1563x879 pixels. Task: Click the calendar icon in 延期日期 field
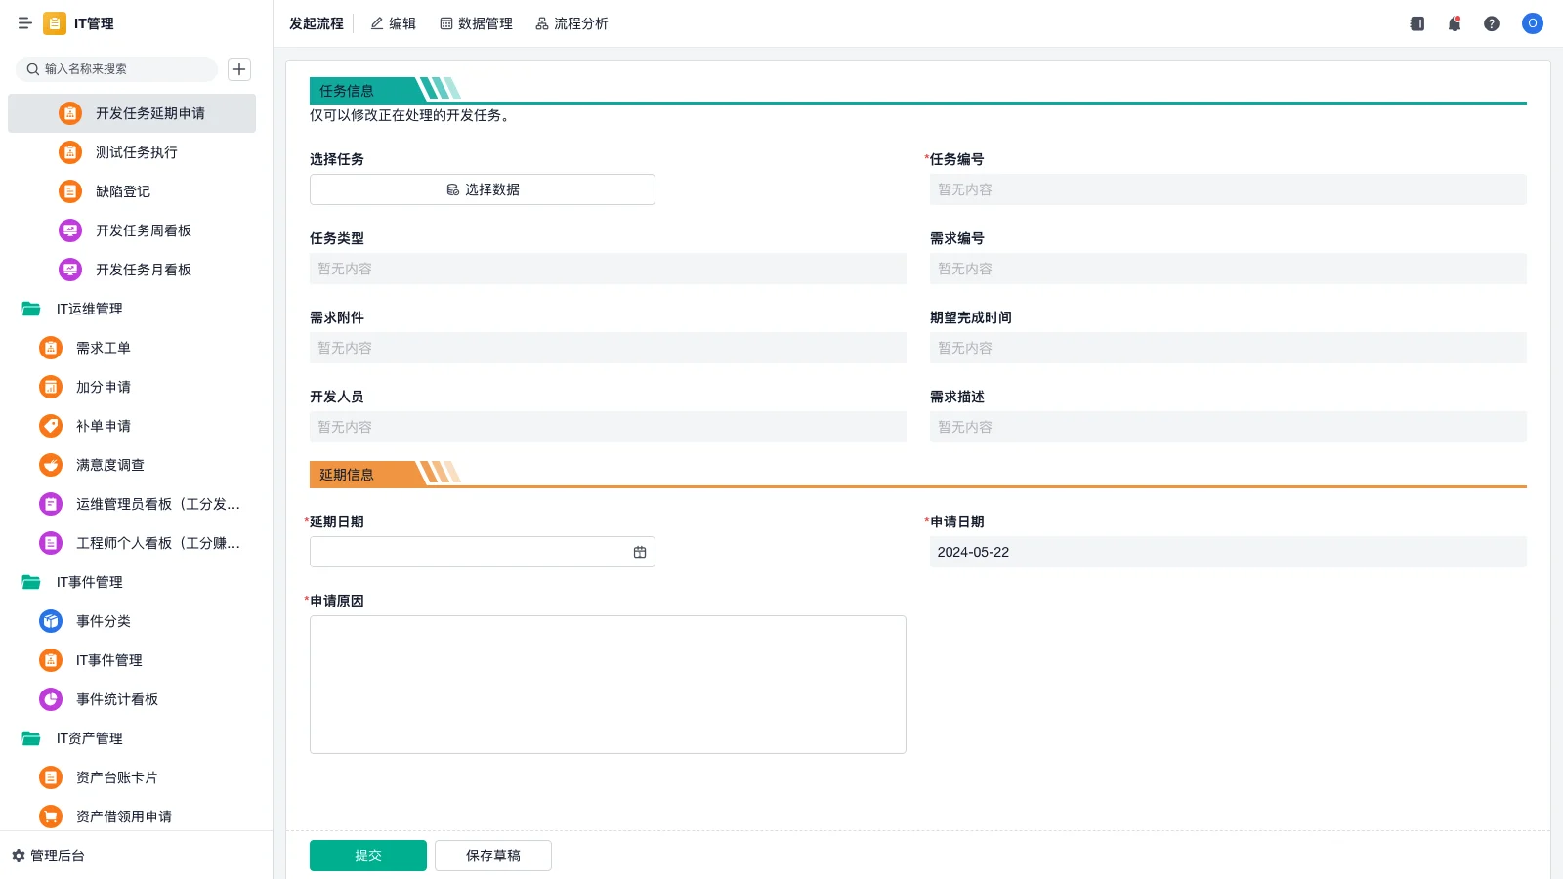tap(640, 552)
